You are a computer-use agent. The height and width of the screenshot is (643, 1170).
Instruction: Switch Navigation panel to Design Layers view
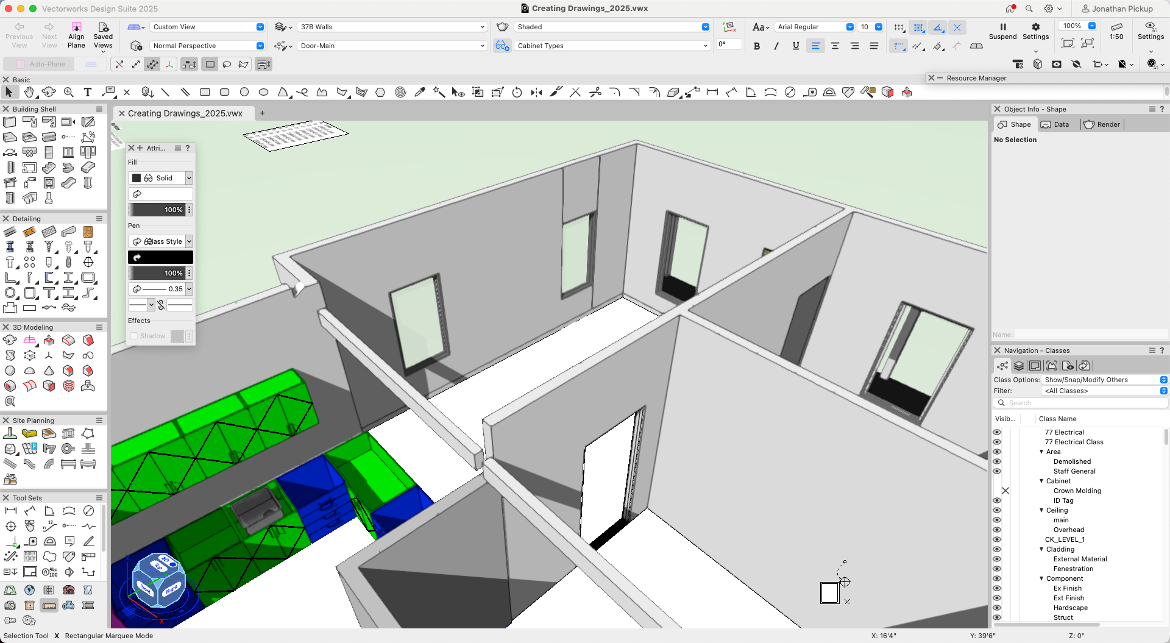click(1019, 366)
